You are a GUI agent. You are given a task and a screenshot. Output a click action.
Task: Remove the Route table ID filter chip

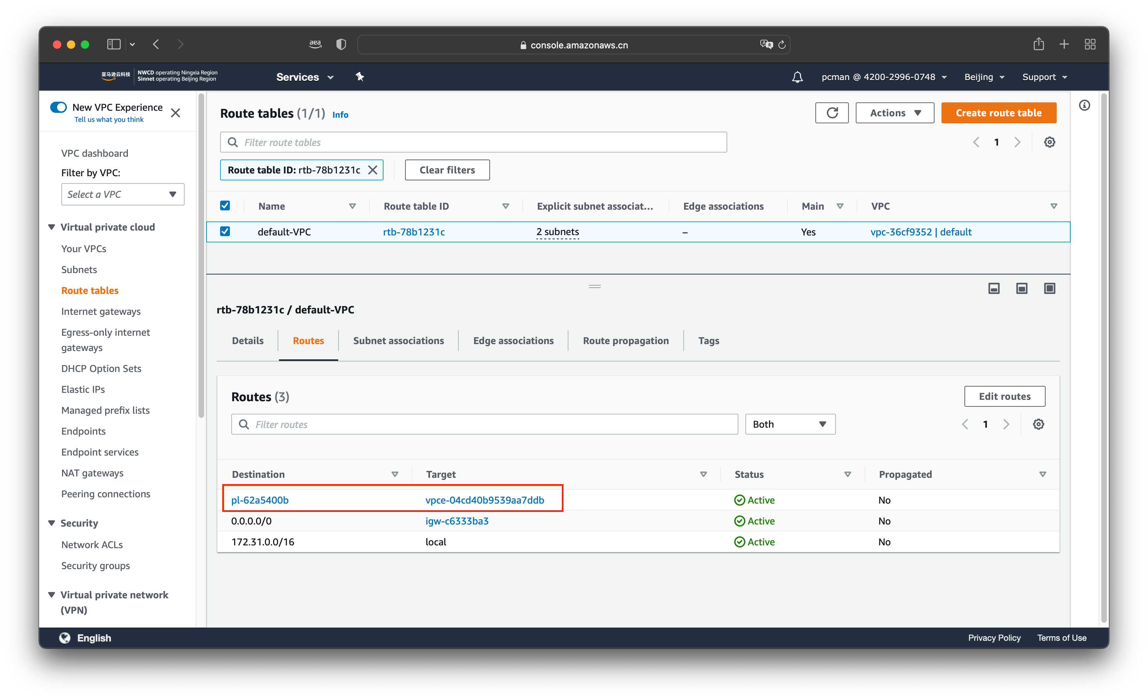coord(373,170)
